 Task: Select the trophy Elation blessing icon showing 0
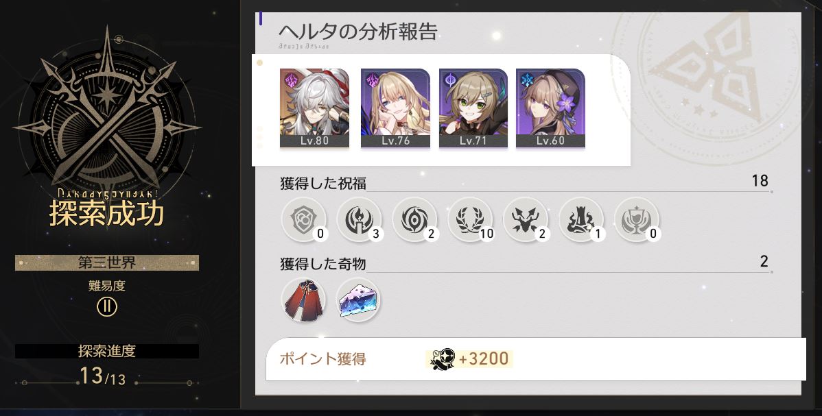click(637, 219)
